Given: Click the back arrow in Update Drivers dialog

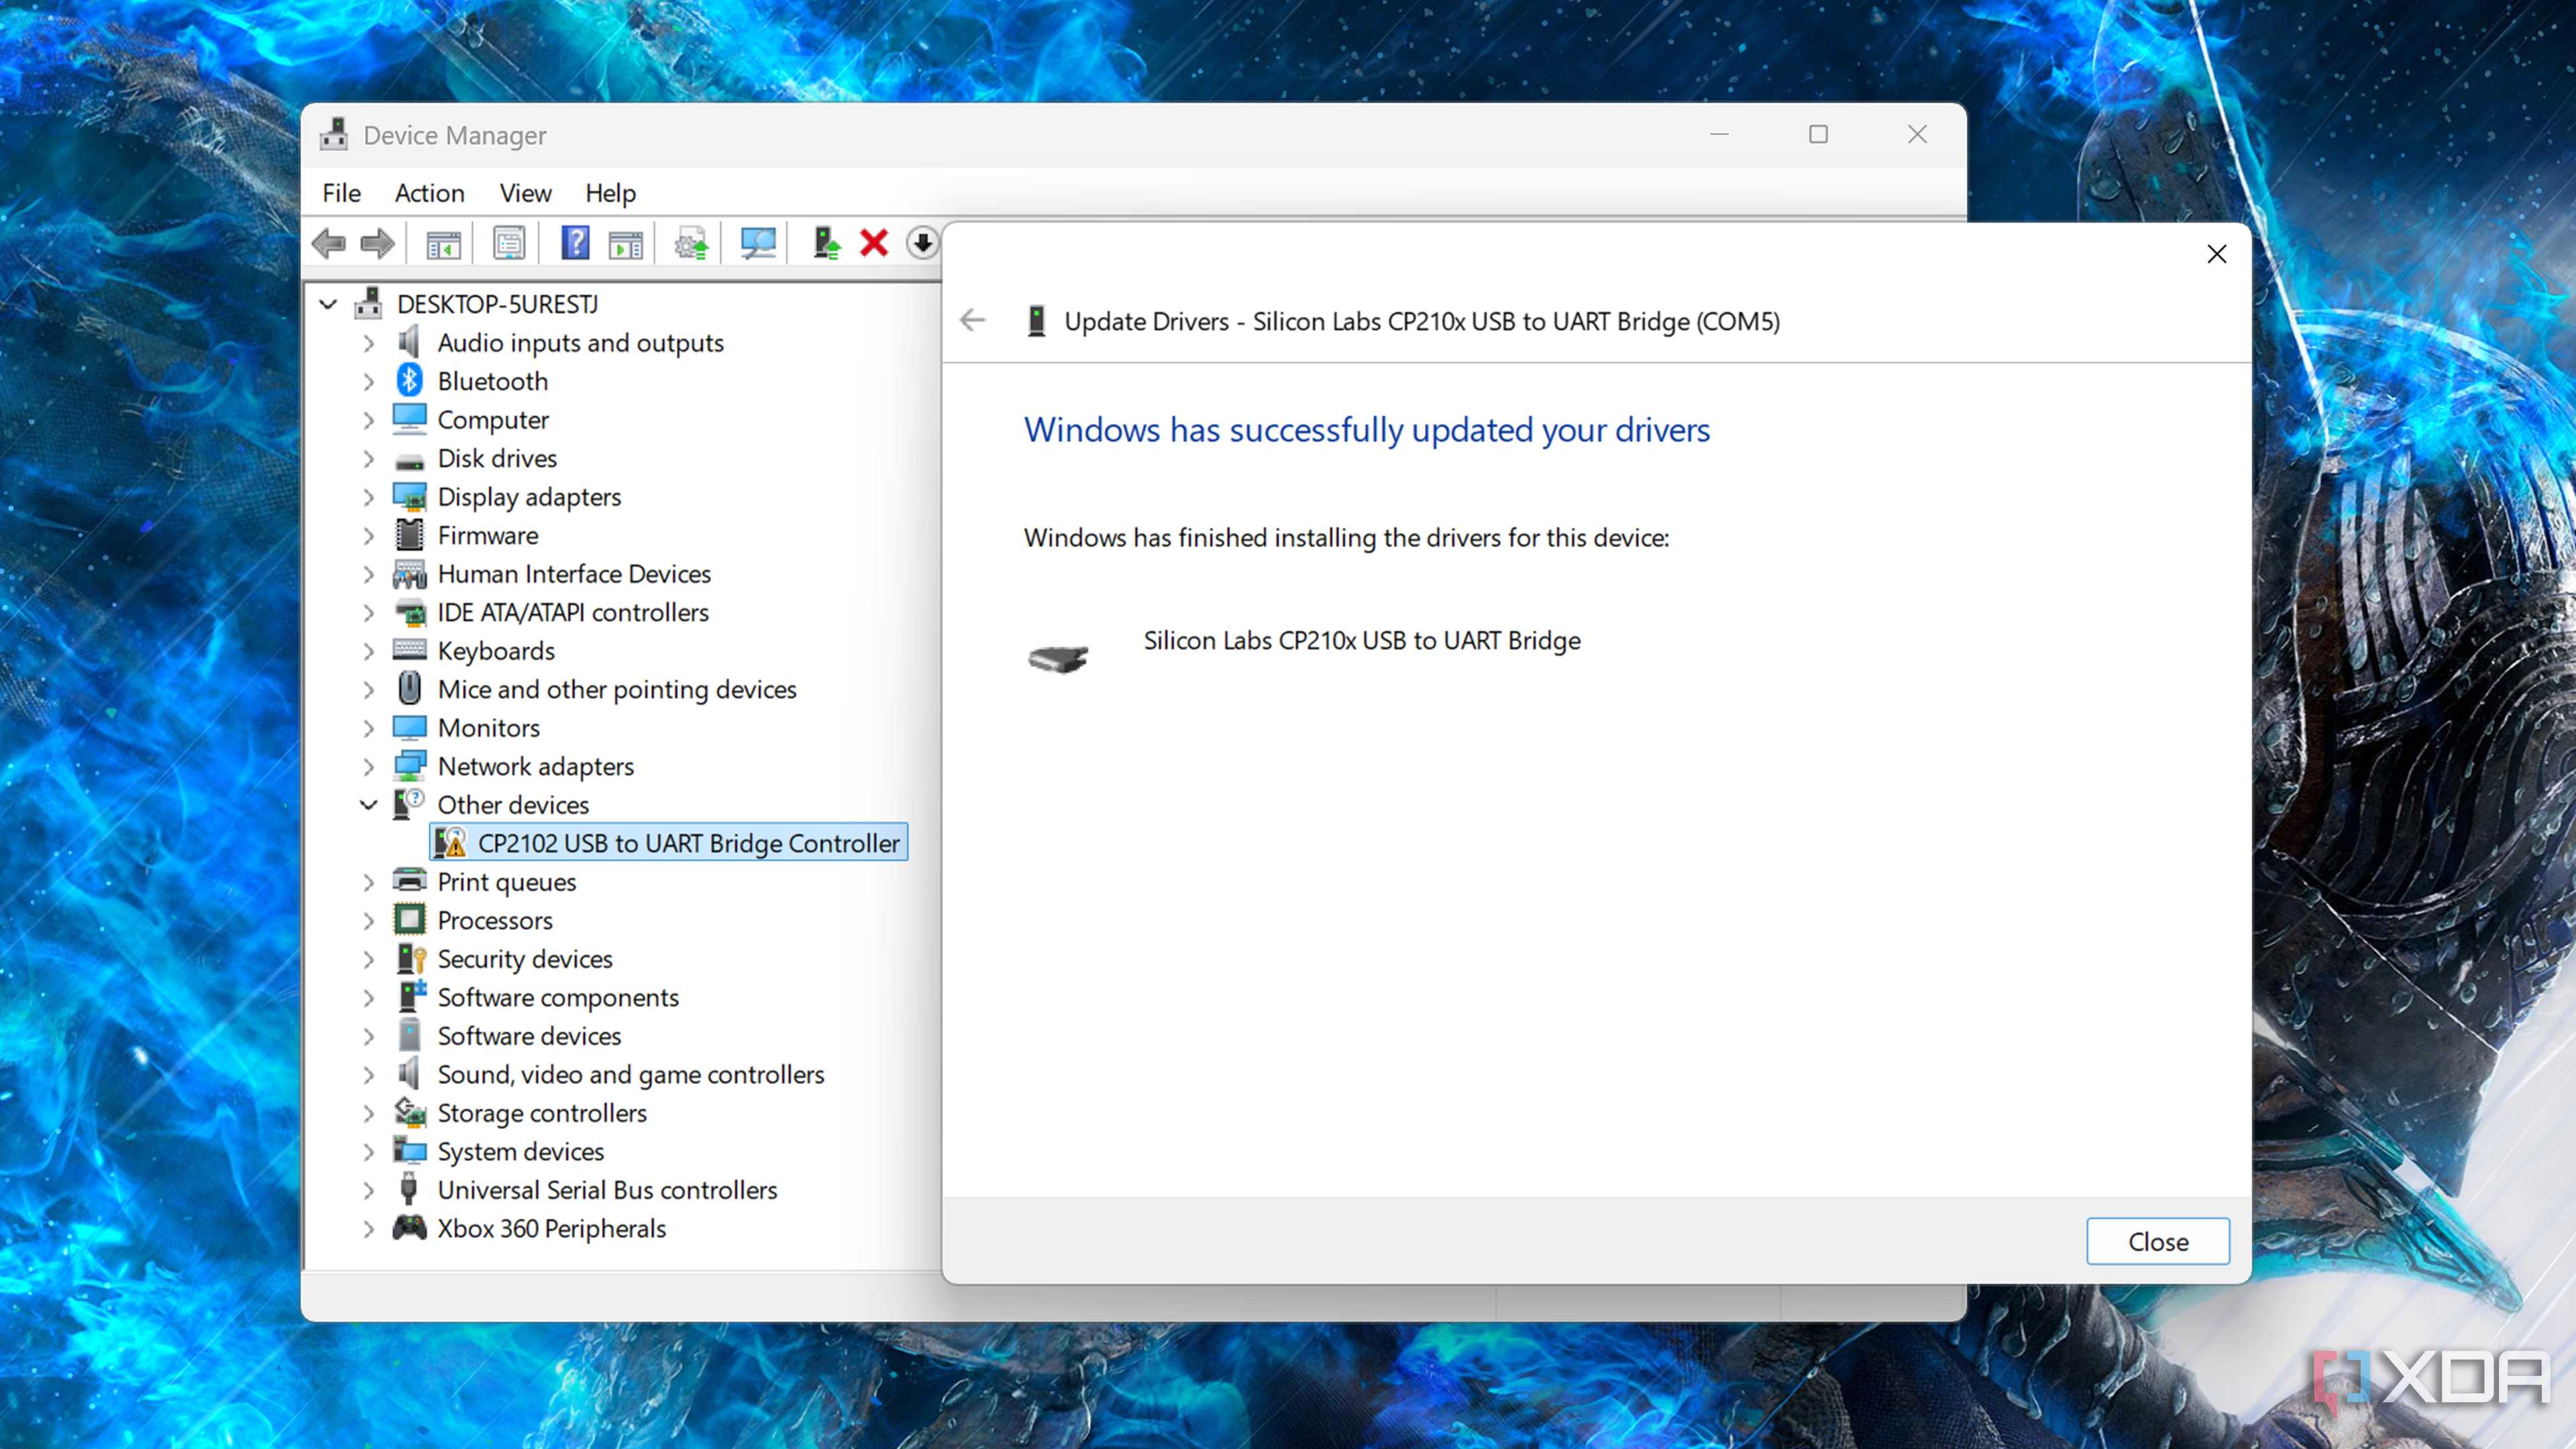Looking at the screenshot, I should pos(972,320).
